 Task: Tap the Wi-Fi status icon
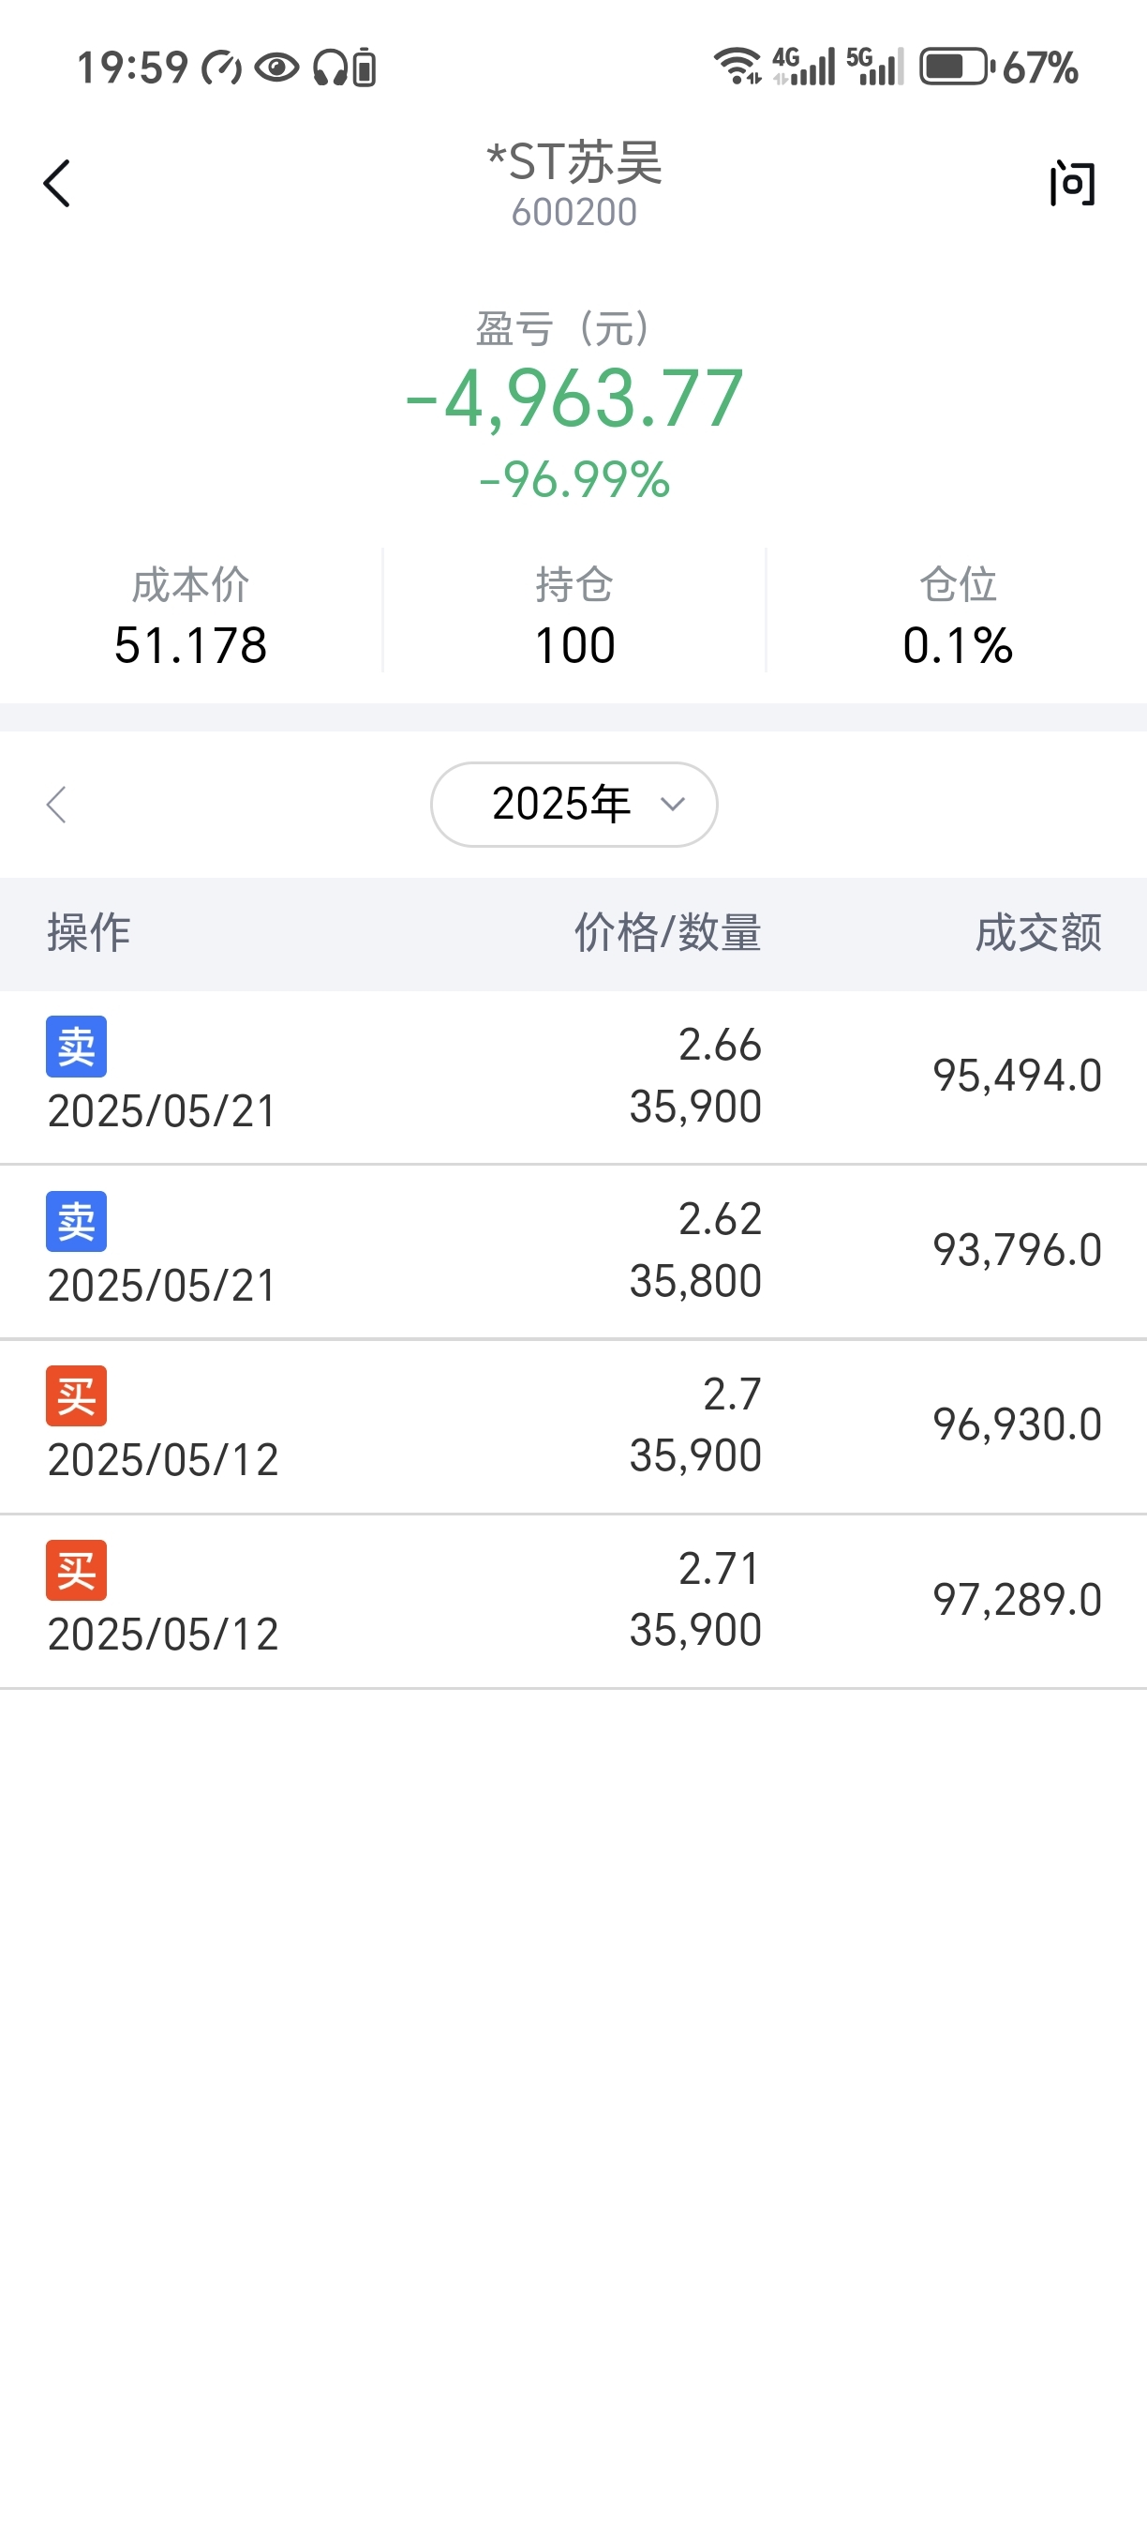point(737,67)
